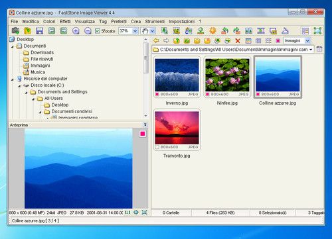Open the hand cursor tool dropdown arrow
Screen dimensions: 332x239
pos(153,31)
